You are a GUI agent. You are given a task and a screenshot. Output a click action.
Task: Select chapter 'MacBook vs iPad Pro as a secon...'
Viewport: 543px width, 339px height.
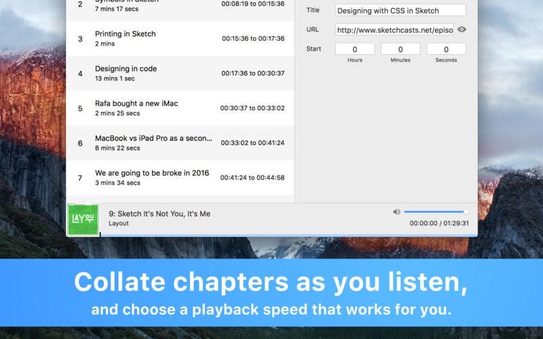(x=180, y=143)
